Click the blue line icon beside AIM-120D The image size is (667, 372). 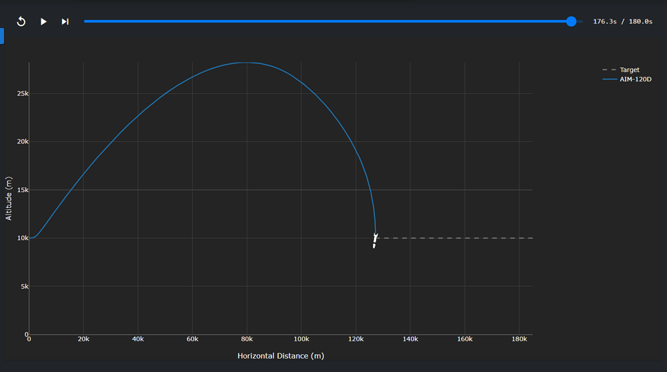point(609,79)
